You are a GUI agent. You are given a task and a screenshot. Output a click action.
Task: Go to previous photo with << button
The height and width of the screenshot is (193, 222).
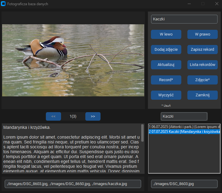pos(53,116)
